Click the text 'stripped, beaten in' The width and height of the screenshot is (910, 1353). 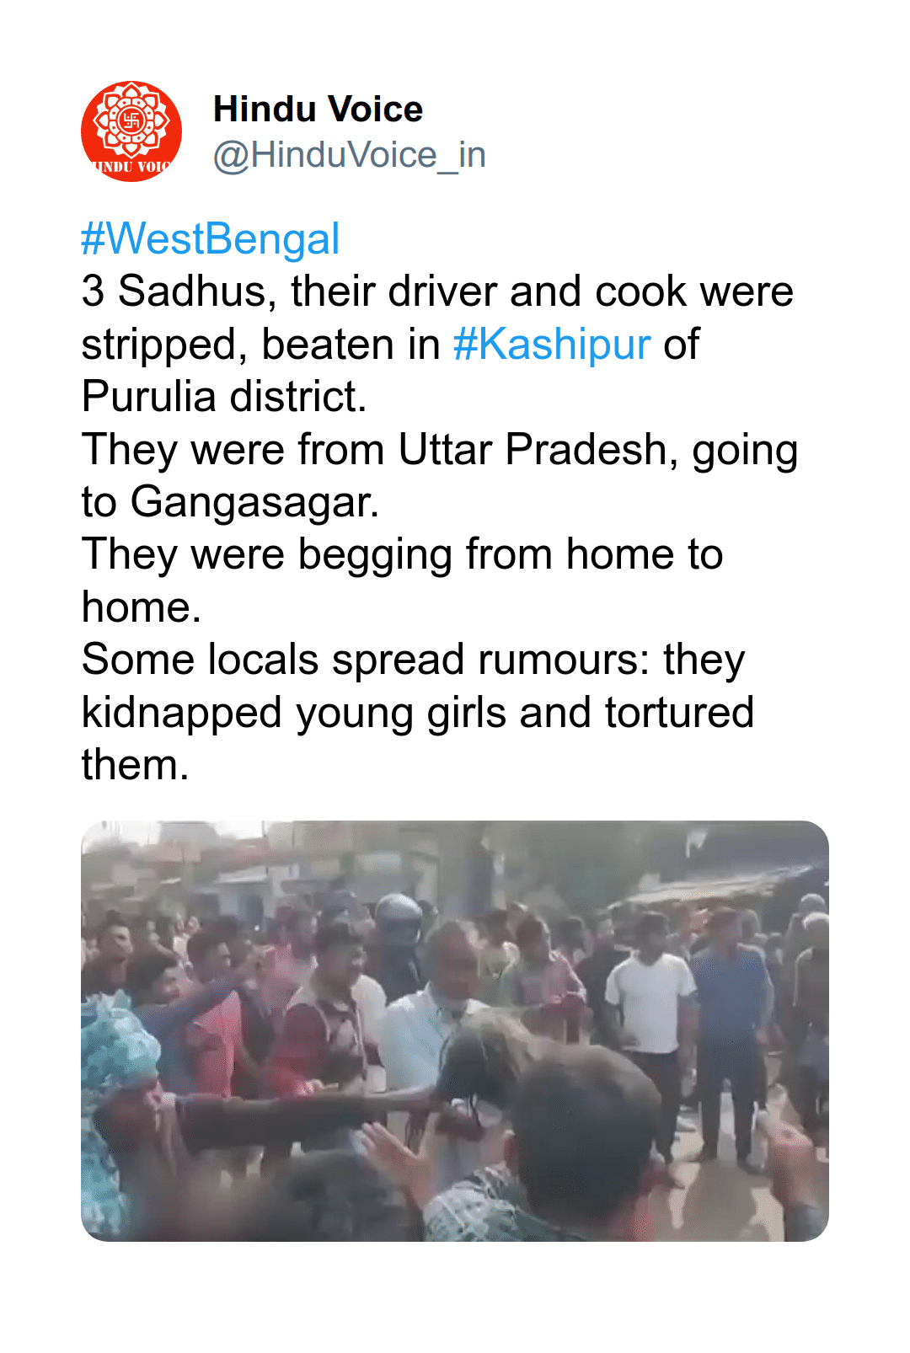tap(261, 345)
